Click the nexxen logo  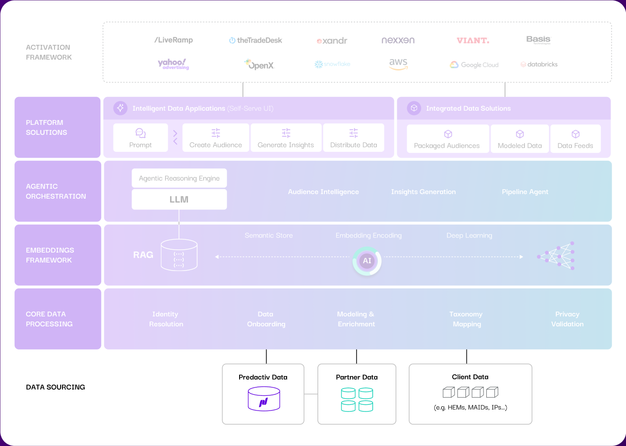398,40
